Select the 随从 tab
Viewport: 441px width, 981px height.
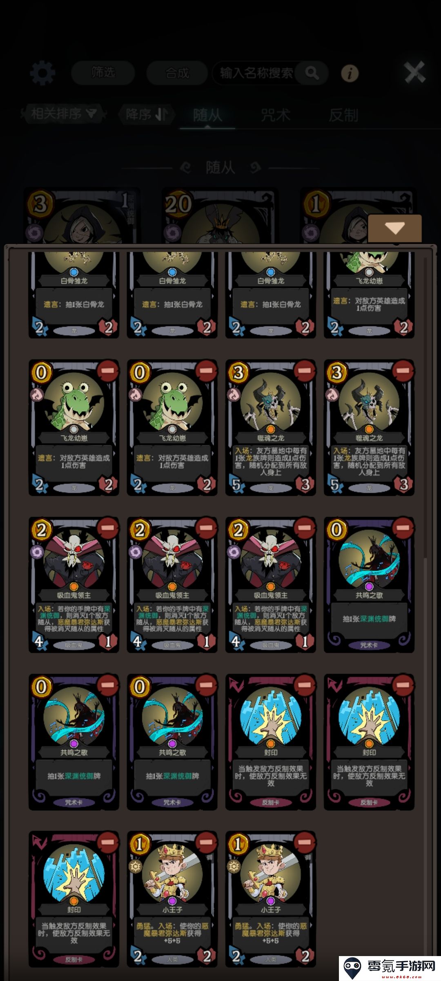[207, 115]
